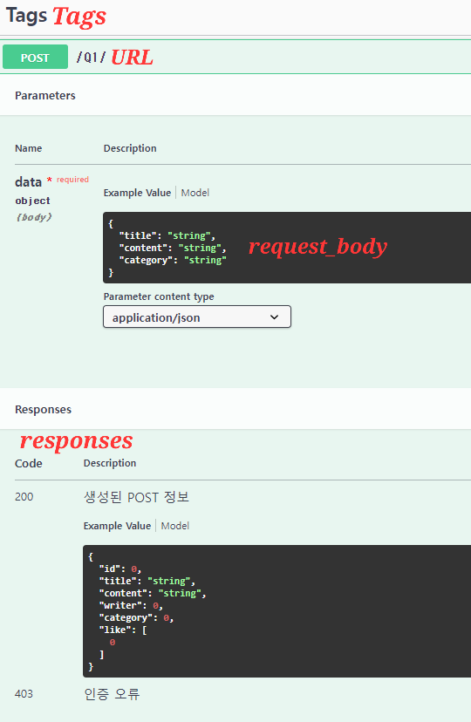Image resolution: width=471 pixels, height=722 pixels.
Task: Switch to request body Model tab
Action: tap(195, 193)
